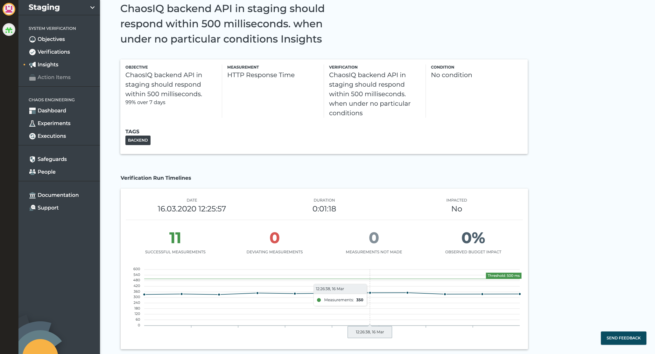Click the Threshold: 500 ms label
The image size is (655, 354).
click(x=504, y=276)
